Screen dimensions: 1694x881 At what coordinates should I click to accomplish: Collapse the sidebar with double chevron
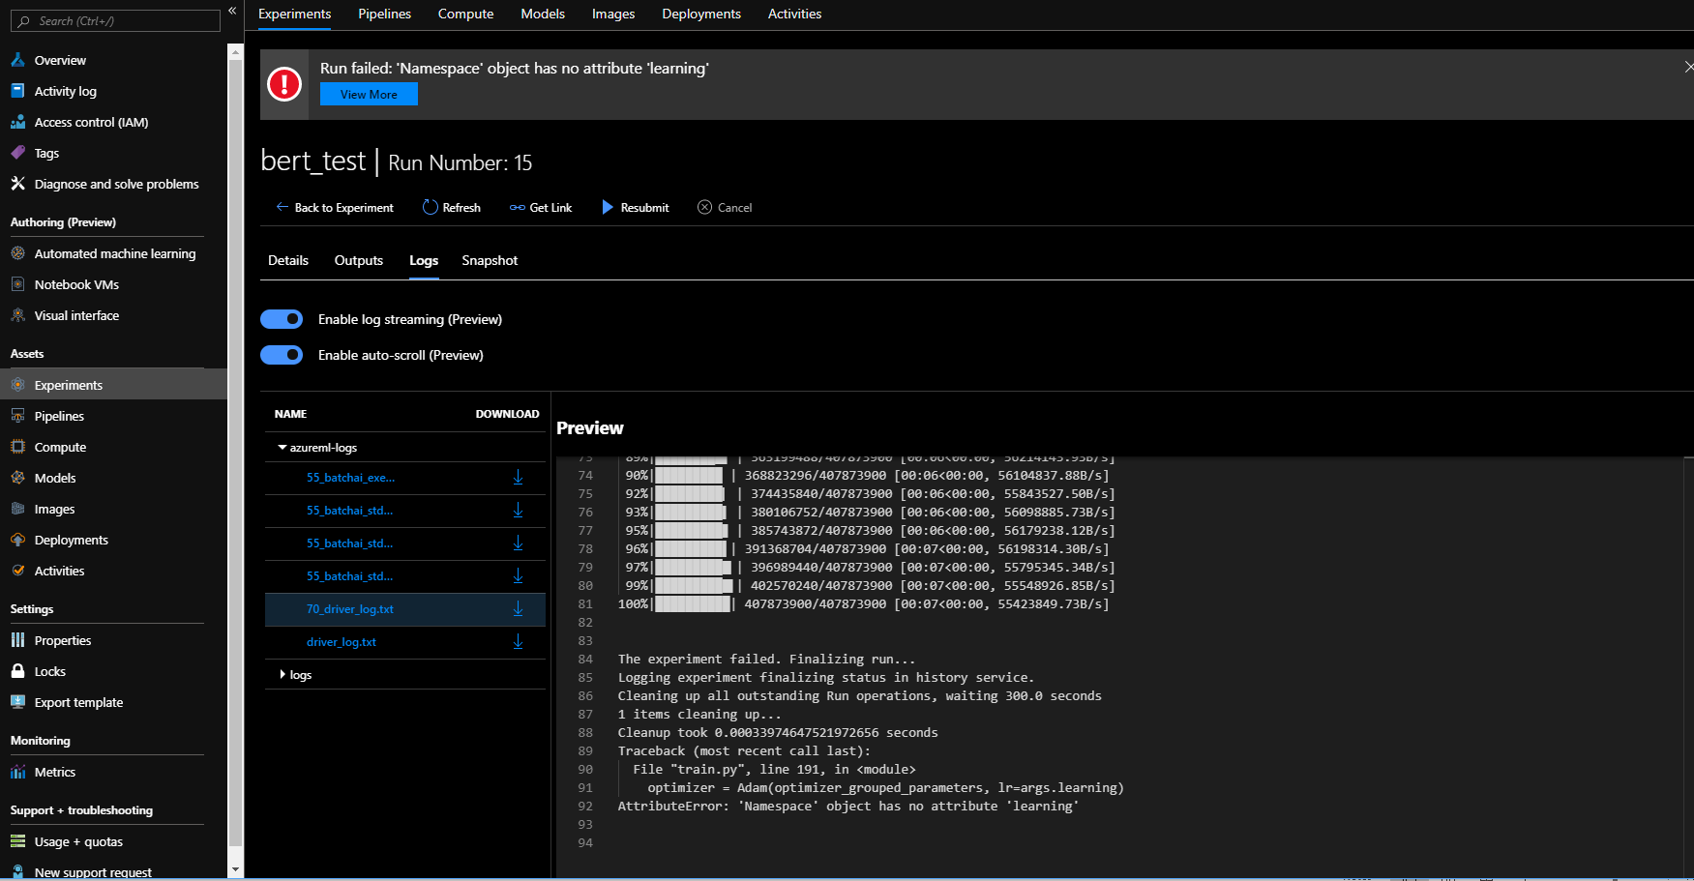pyautogui.click(x=232, y=11)
